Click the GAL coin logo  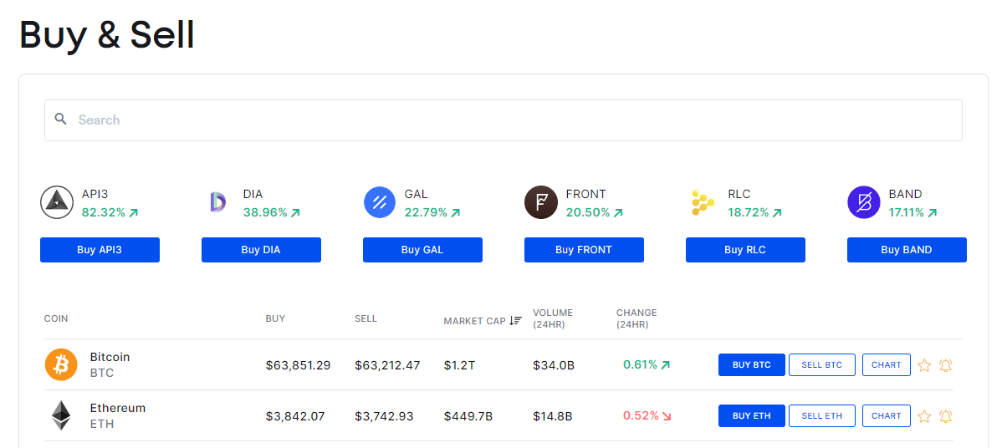pos(380,202)
